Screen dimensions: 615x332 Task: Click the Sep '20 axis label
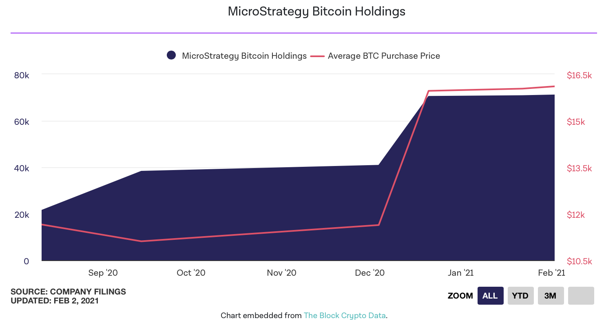point(103,273)
